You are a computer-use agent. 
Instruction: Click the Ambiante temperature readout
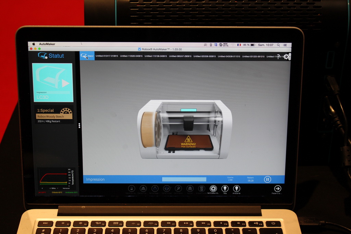tap(71, 193)
